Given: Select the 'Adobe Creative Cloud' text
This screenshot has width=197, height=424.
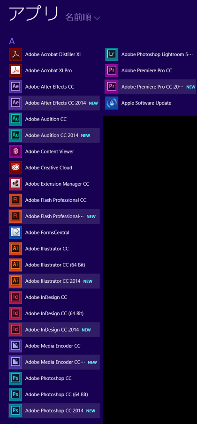Looking at the screenshot, I should tap(49, 168).
